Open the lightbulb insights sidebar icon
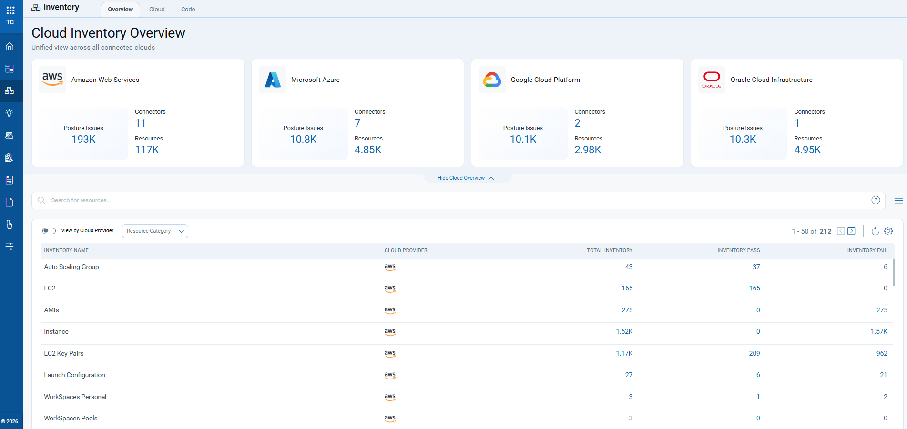907x429 pixels. pyautogui.click(x=10, y=113)
